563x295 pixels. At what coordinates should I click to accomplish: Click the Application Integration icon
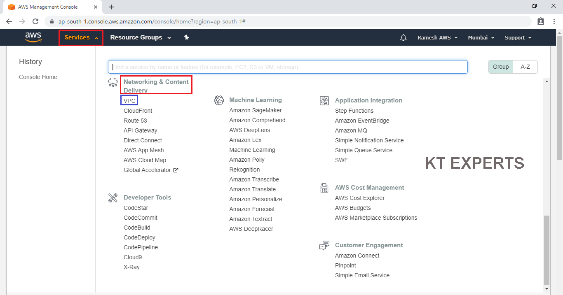(x=324, y=100)
